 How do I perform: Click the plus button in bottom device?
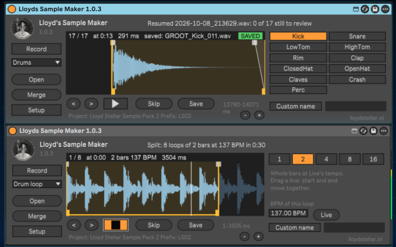pyautogui.click(x=258, y=236)
